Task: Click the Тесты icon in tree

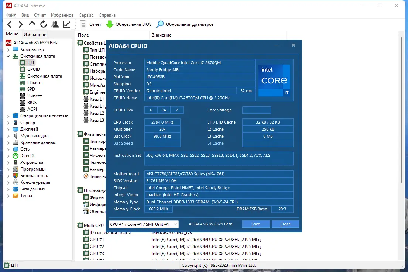Action: [16, 196]
